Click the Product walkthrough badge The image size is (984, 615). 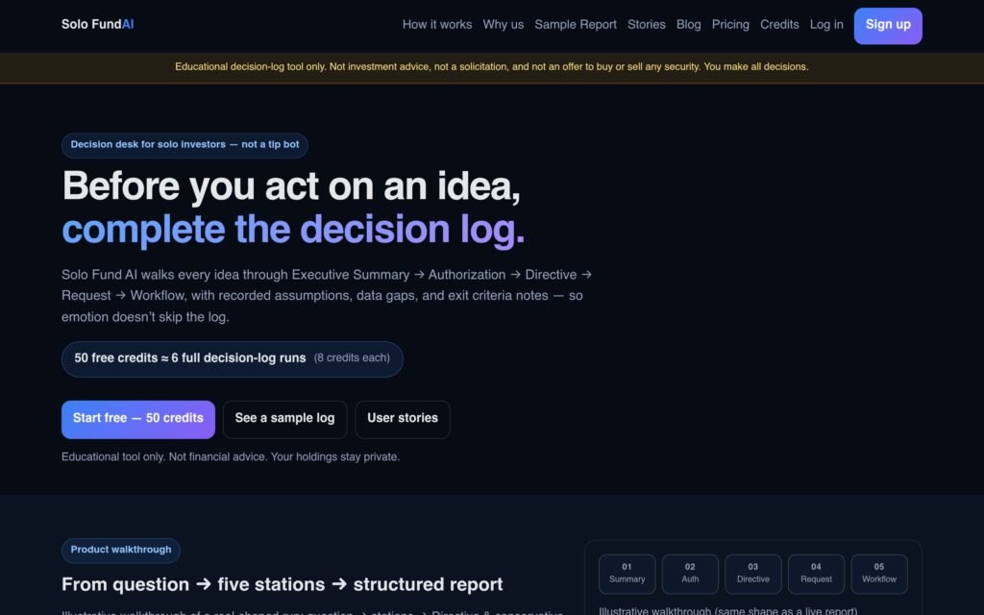pos(121,551)
